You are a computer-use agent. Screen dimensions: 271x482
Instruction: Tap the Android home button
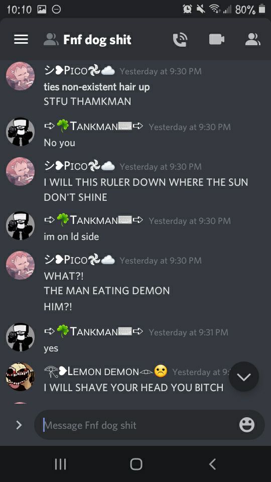(x=136, y=464)
